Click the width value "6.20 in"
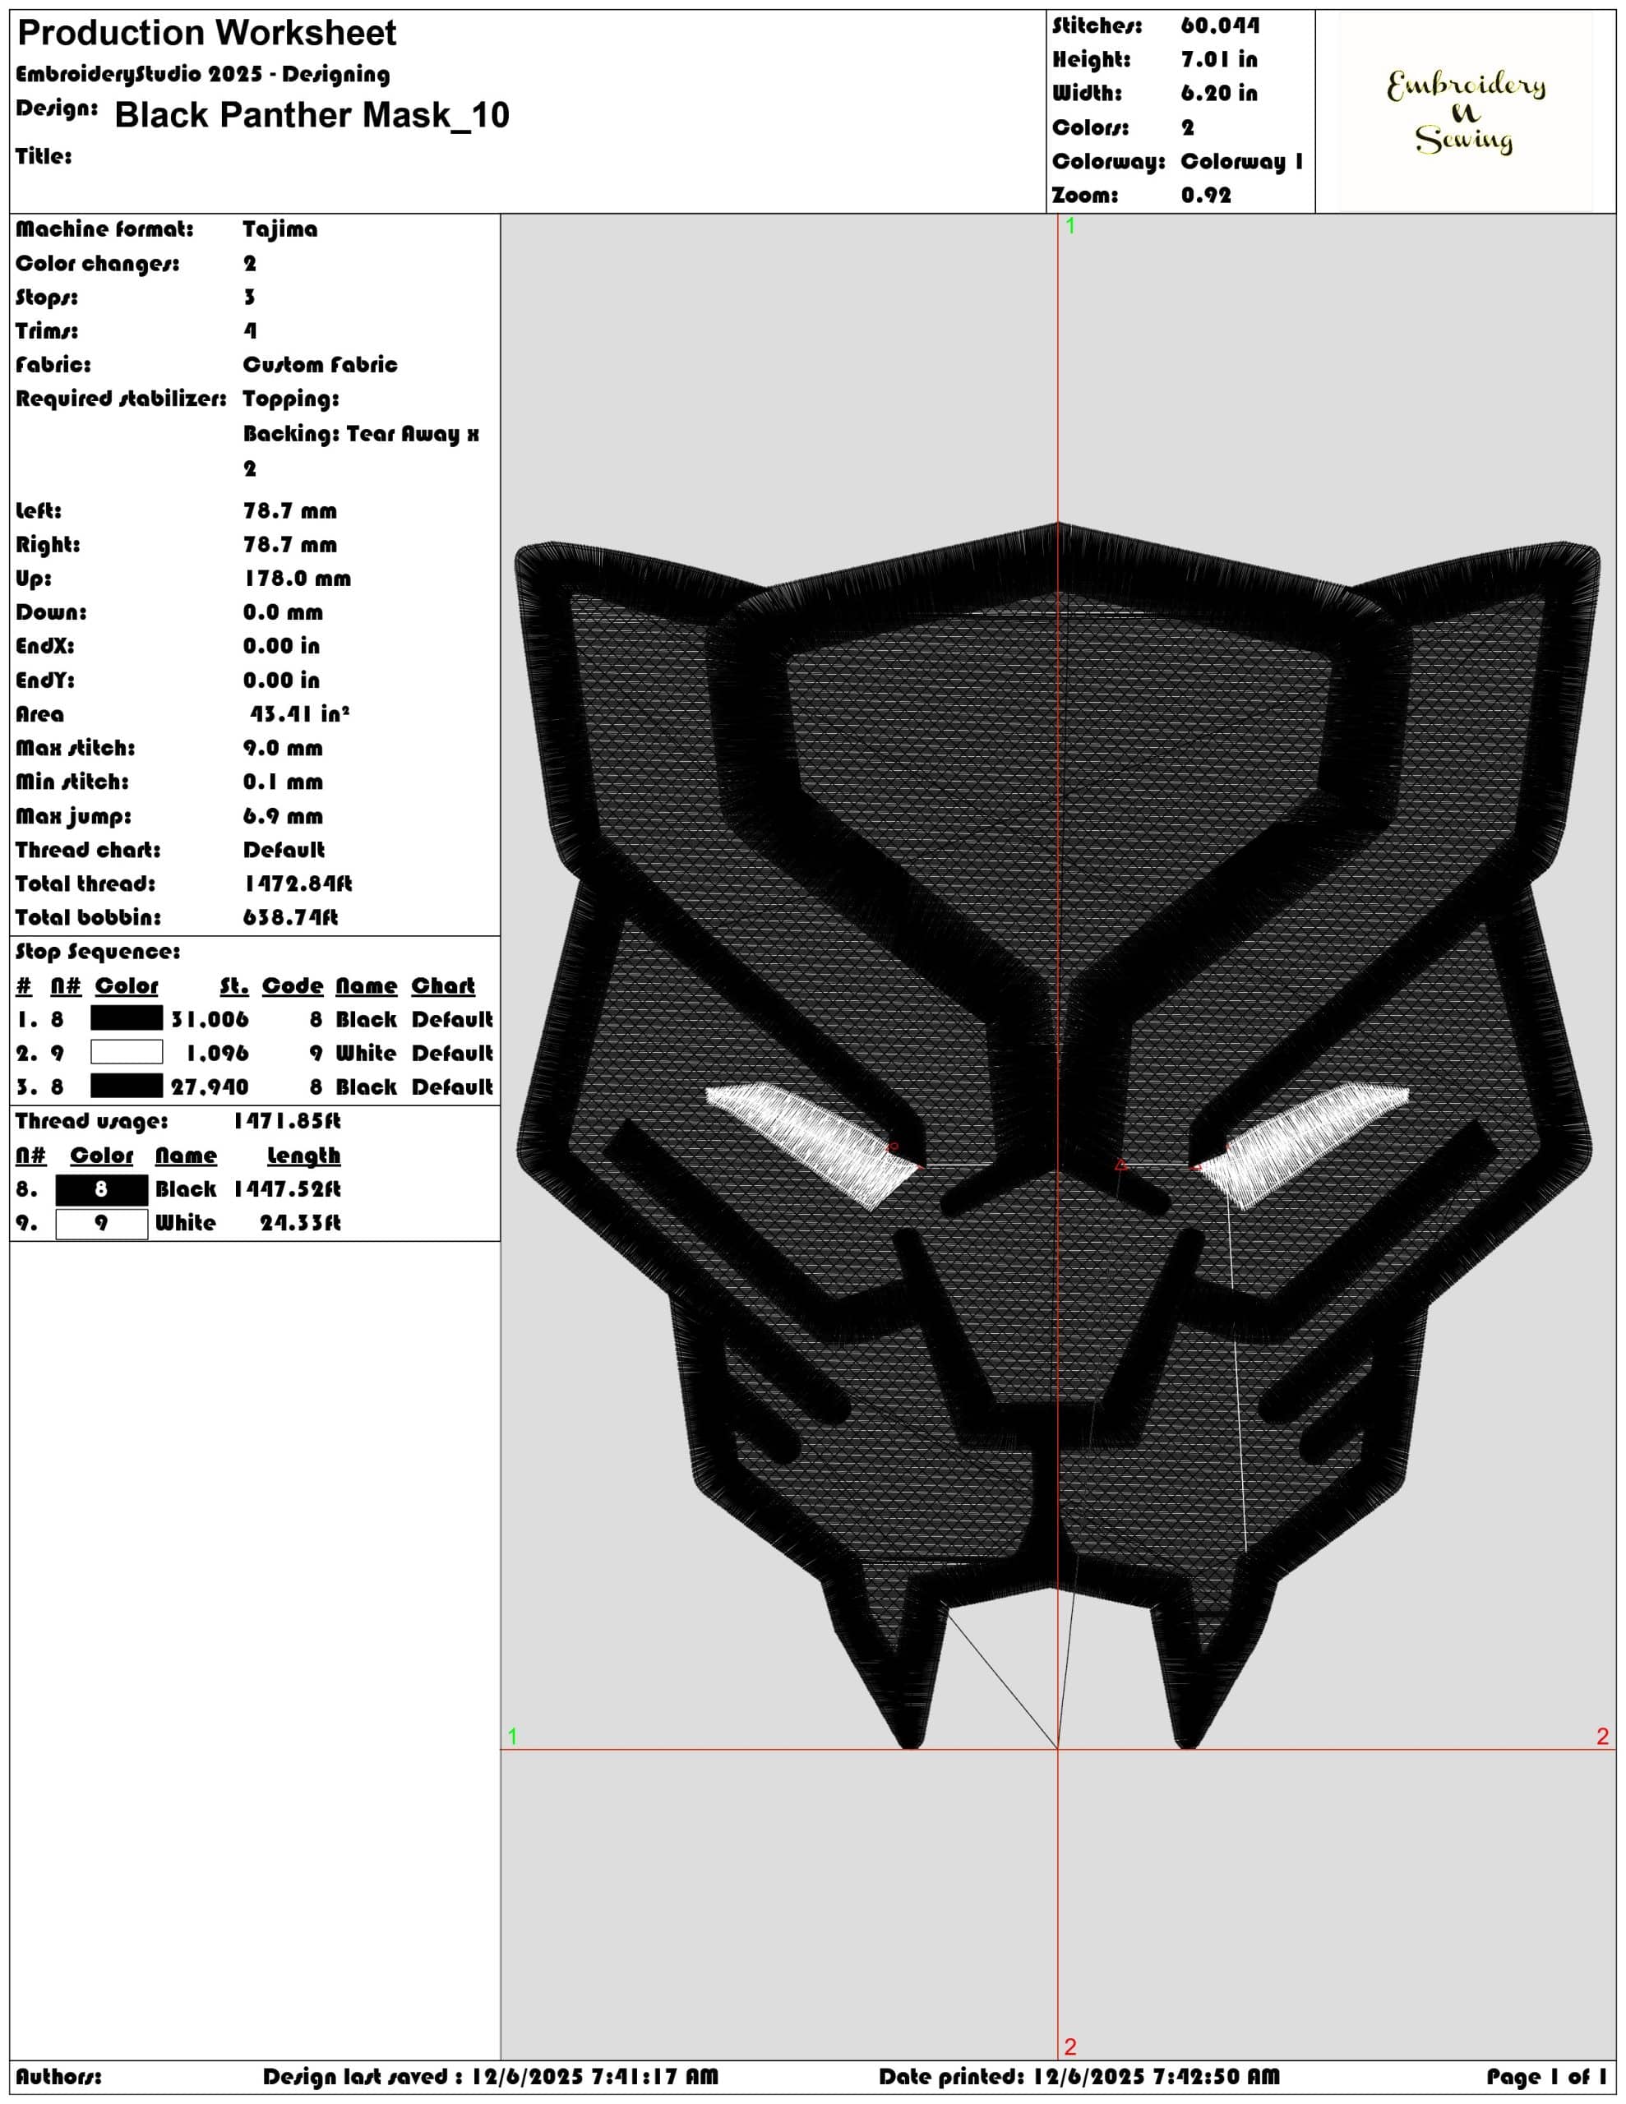This screenshot has width=1626, height=2104. click(x=1218, y=94)
